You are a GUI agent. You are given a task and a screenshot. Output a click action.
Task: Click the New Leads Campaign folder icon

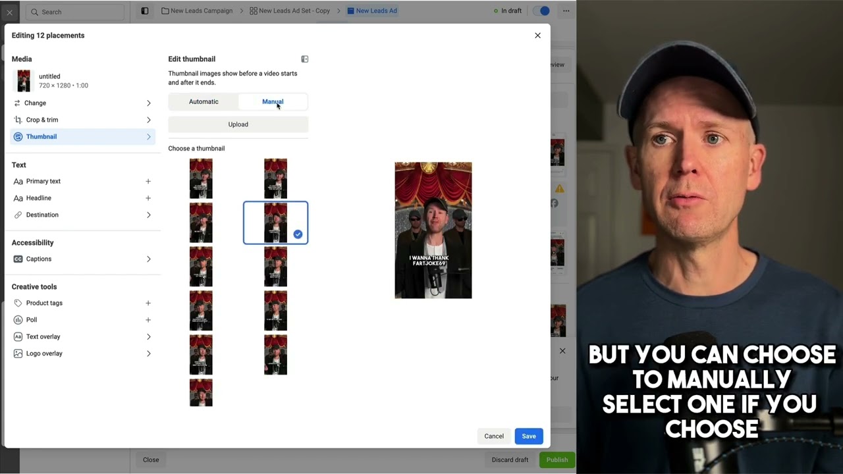pyautogui.click(x=165, y=11)
